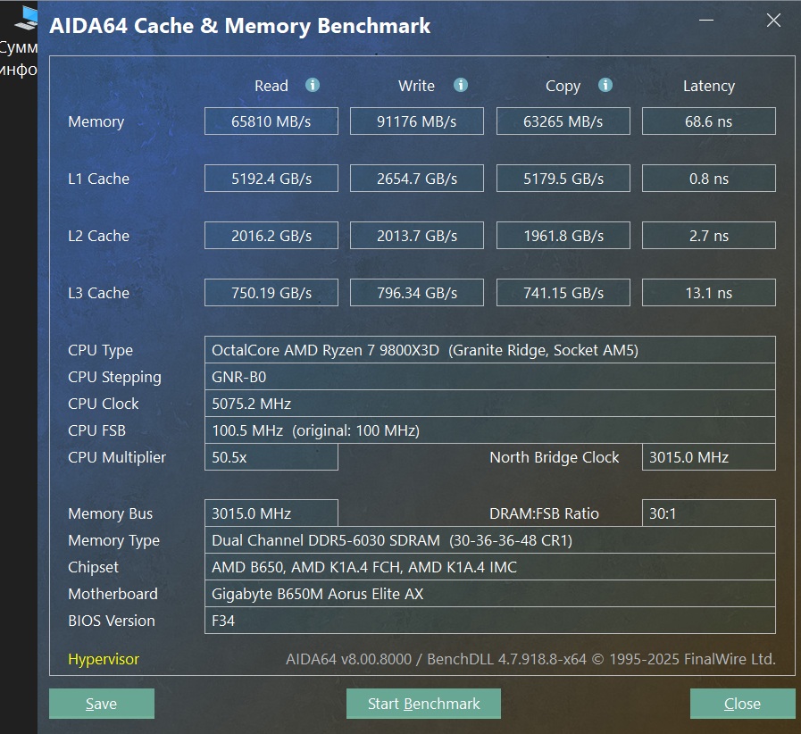Click the Read column header
Screen dimensions: 801x734
click(x=271, y=86)
